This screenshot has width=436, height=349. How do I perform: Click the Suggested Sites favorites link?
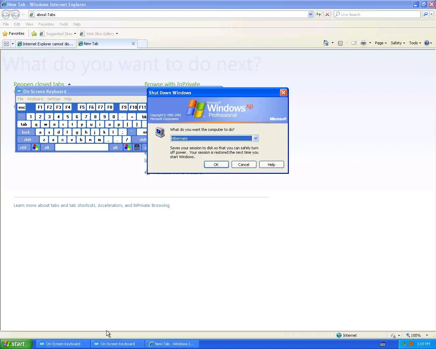click(58, 33)
